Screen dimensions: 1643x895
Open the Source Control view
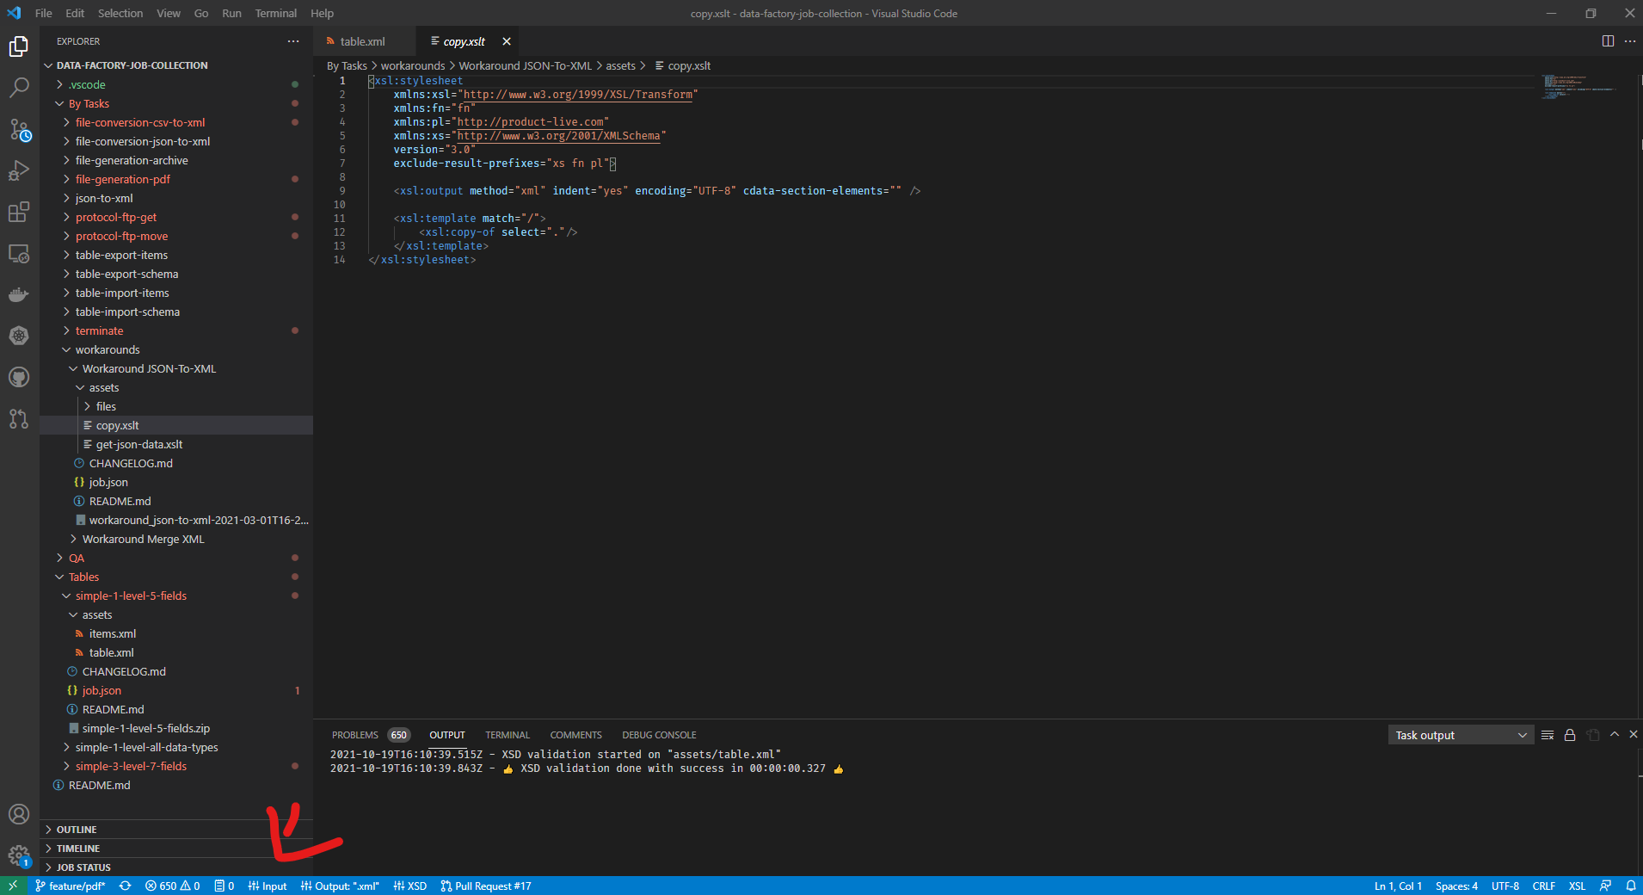point(19,130)
